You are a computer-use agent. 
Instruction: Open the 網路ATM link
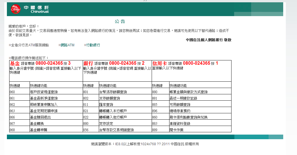[67, 45]
